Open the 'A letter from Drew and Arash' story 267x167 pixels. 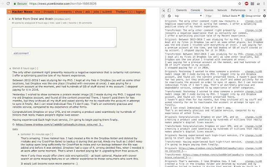[33, 19]
